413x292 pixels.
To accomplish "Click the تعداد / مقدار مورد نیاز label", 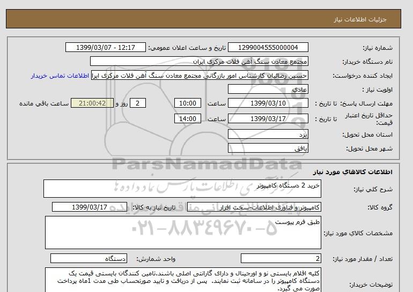I will 363,259.
